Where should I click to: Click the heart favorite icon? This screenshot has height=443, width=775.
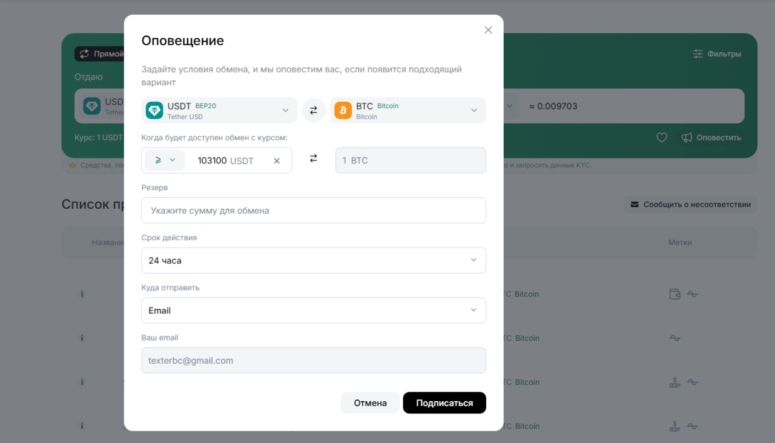tap(662, 138)
